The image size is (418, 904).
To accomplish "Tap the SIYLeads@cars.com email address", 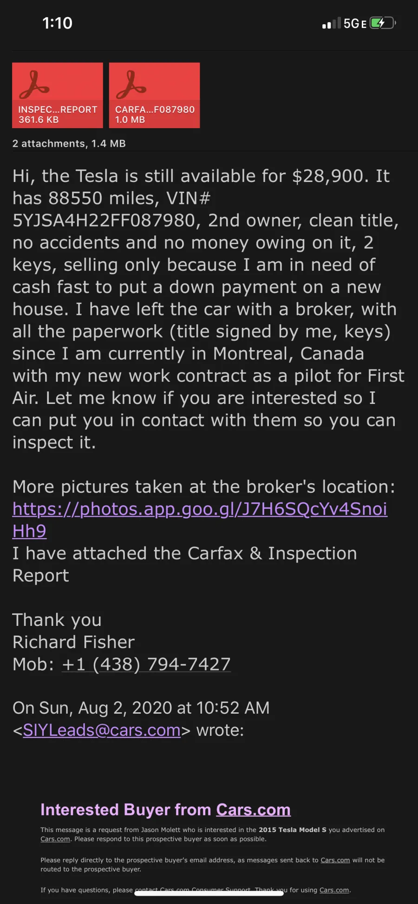I will coord(102,730).
